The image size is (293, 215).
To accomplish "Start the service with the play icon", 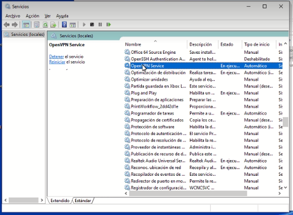I will click(84, 25).
